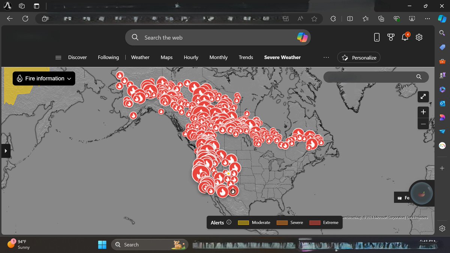Expand the collapsed left side panel arrow
Screen dimensions: 450x253
(6, 151)
